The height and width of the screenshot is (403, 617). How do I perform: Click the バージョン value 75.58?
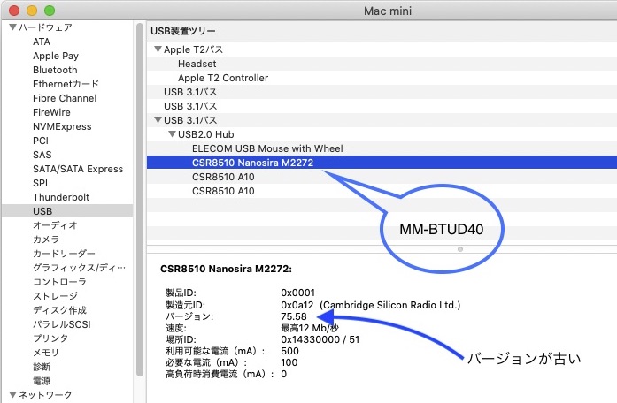(x=294, y=316)
